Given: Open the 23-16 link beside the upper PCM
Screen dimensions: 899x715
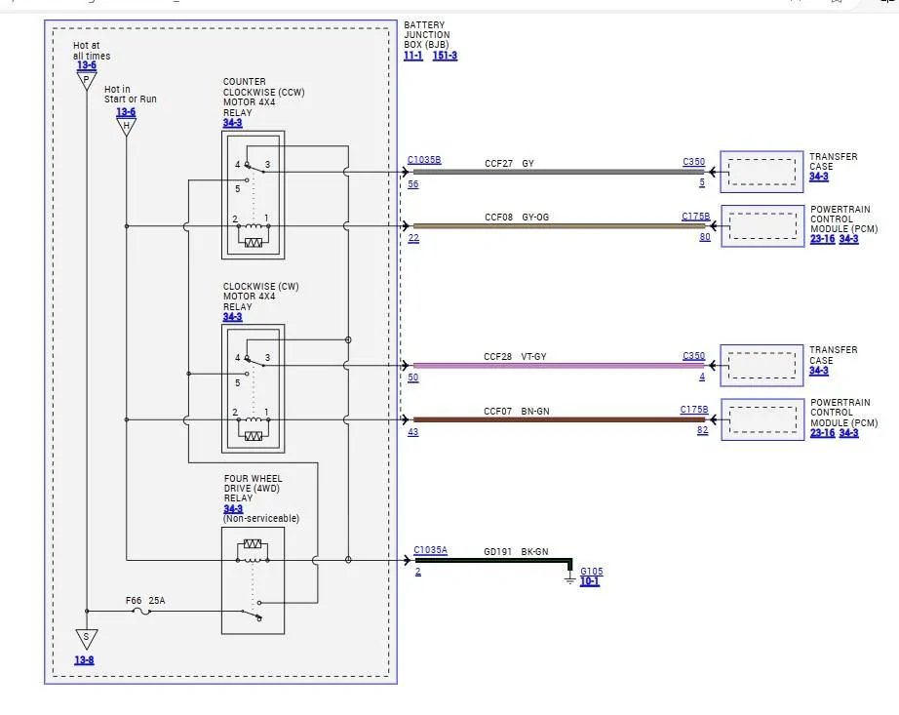Looking at the screenshot, I should 822,239.
